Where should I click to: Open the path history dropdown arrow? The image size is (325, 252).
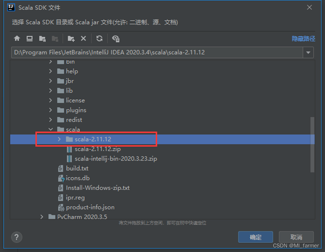tap(308, 52)
